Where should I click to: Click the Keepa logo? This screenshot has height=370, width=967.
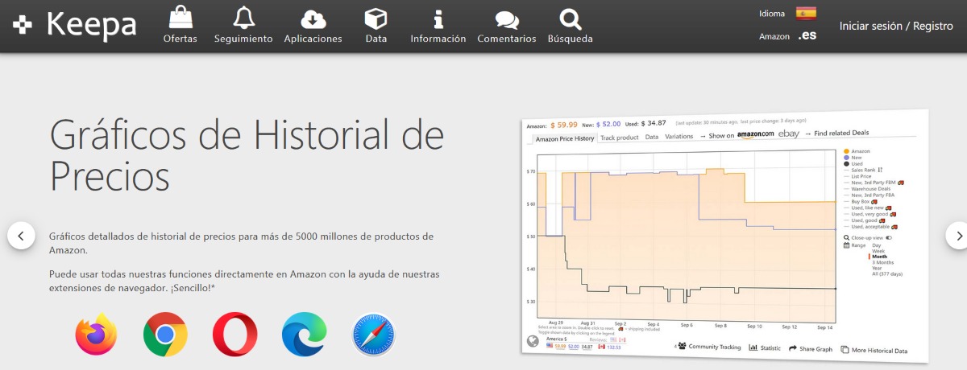point(75,25)
